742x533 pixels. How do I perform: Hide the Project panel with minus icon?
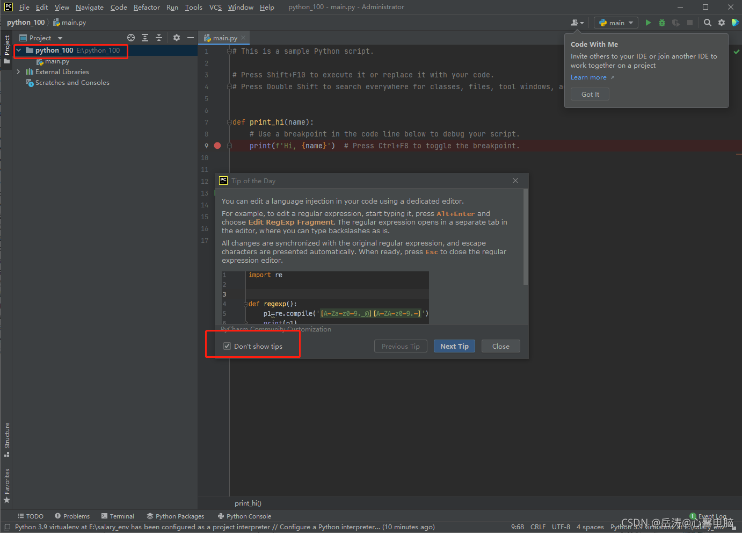191,38
